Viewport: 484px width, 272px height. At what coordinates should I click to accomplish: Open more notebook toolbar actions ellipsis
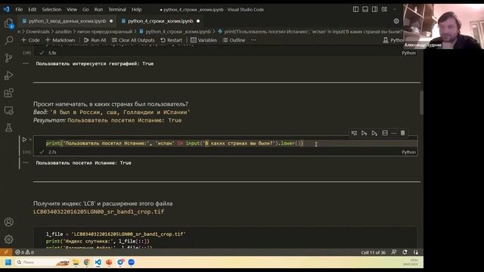pos(253,40)
